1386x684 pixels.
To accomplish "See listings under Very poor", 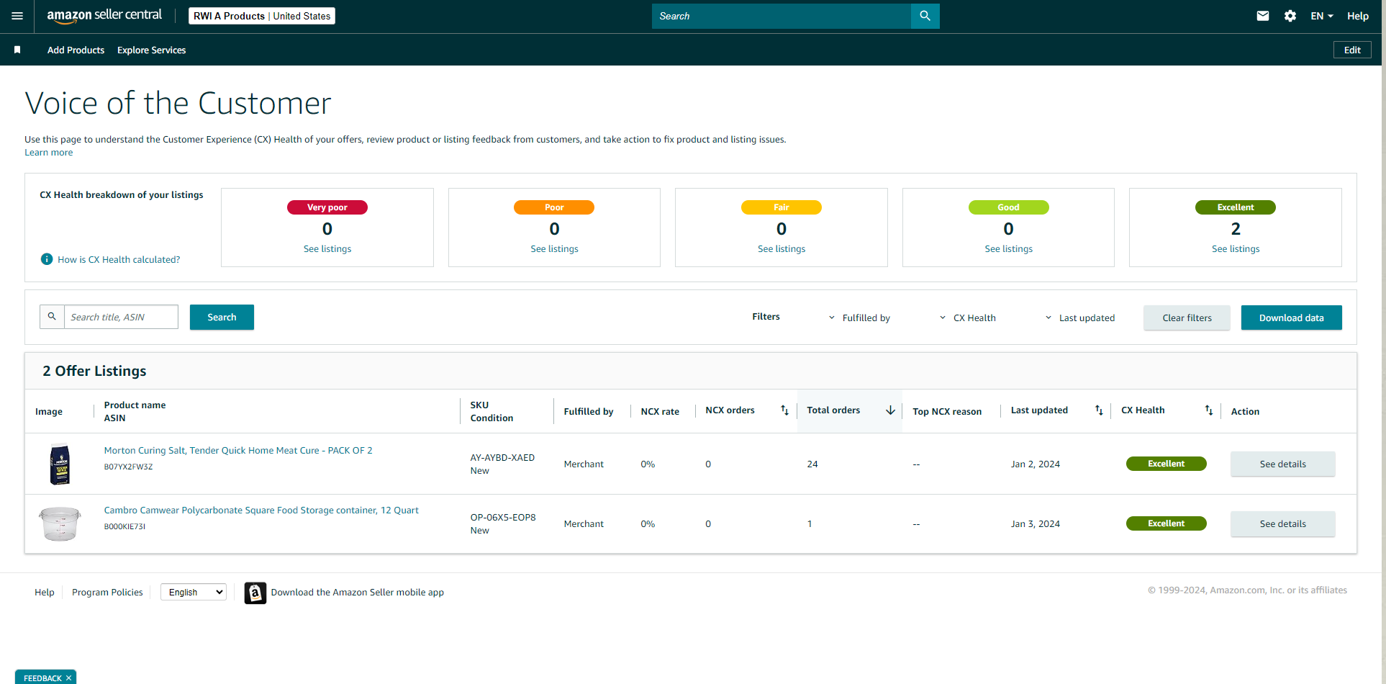I will 327,248.
